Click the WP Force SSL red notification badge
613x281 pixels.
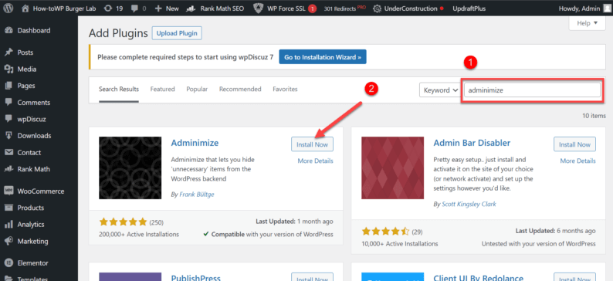312,8
